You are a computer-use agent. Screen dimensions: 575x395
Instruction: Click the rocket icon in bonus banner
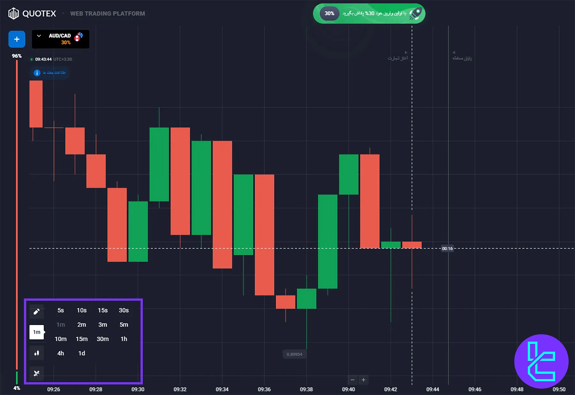click(x=416, y=13)
